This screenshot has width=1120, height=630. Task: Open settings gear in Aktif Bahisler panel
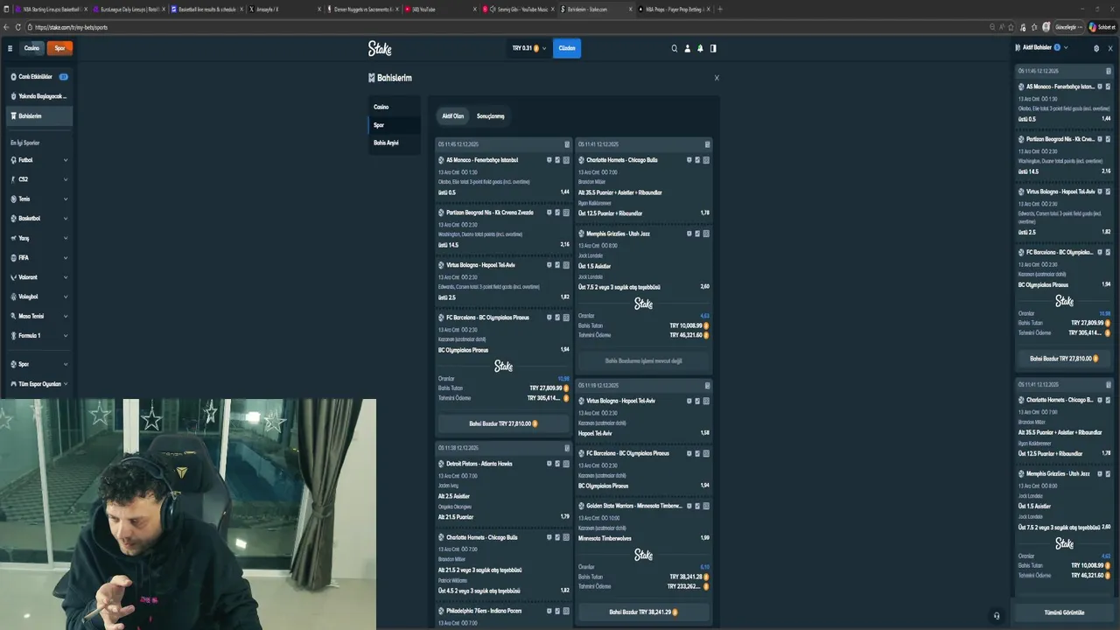coord(1096,48)
